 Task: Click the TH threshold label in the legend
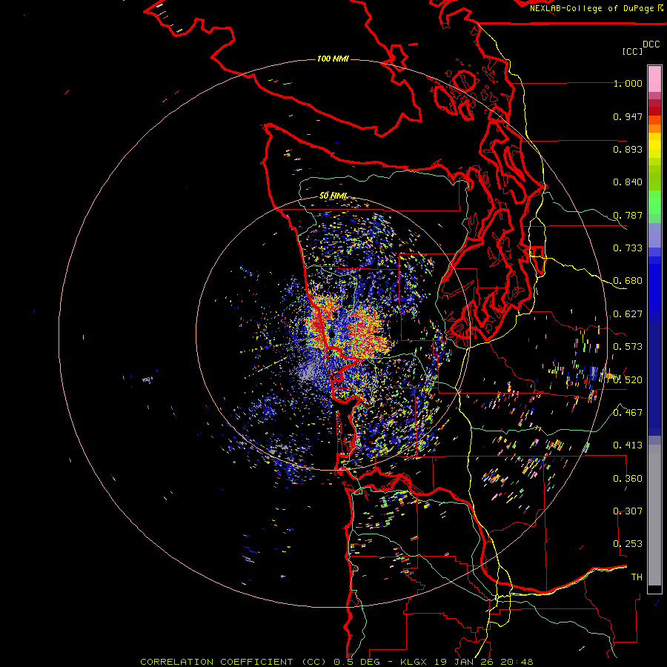(637, 577)
